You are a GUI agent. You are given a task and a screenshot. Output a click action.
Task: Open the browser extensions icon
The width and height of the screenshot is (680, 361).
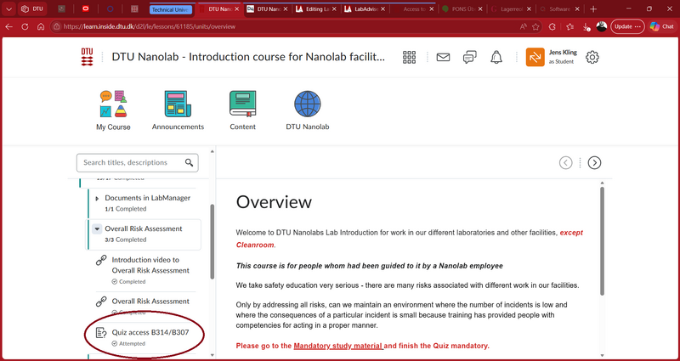(x=552, y=26)
